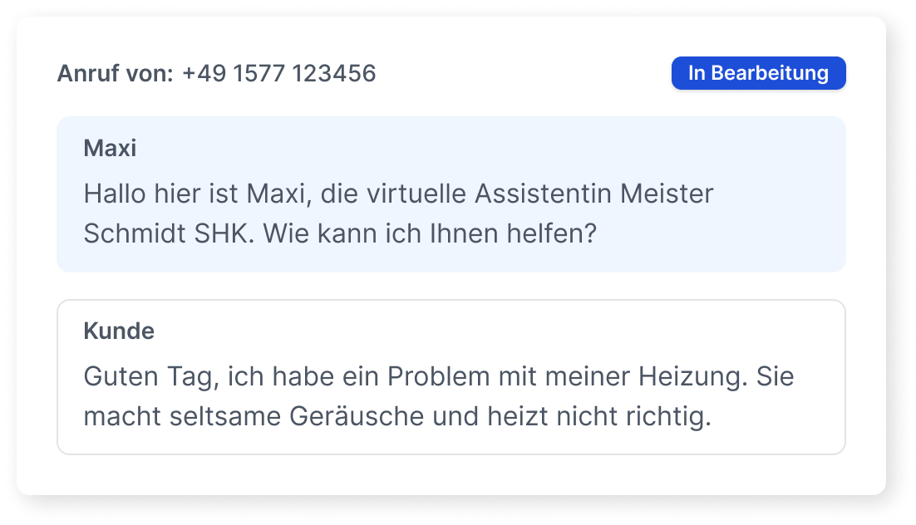916x525 pixels.
Task: Open the Kunde sender label
Action: (x=119, y=331)
